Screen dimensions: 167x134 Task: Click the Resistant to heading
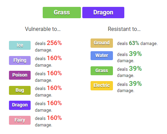tap(124, 29)
